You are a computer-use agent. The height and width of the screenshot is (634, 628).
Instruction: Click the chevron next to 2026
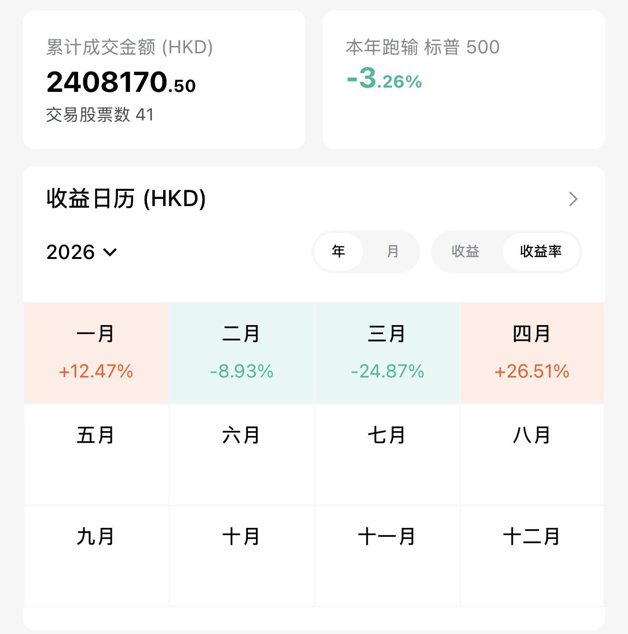110,252
